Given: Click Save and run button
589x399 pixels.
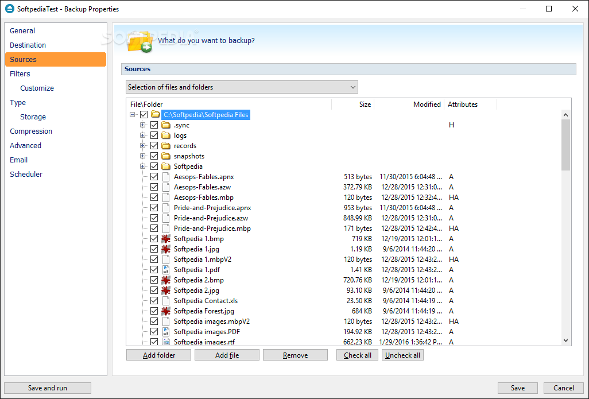Looking at the screenshot, I should tap(48, 388).
